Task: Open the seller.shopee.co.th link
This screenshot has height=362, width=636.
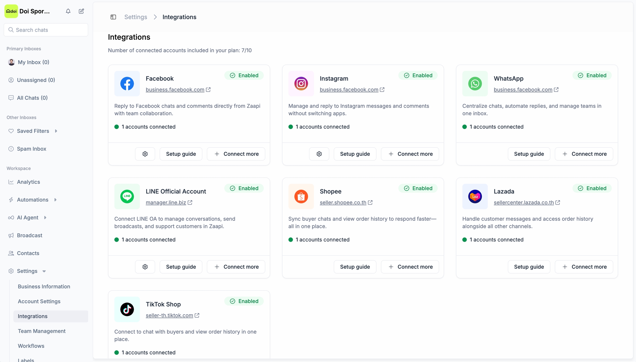Action: 343,202
